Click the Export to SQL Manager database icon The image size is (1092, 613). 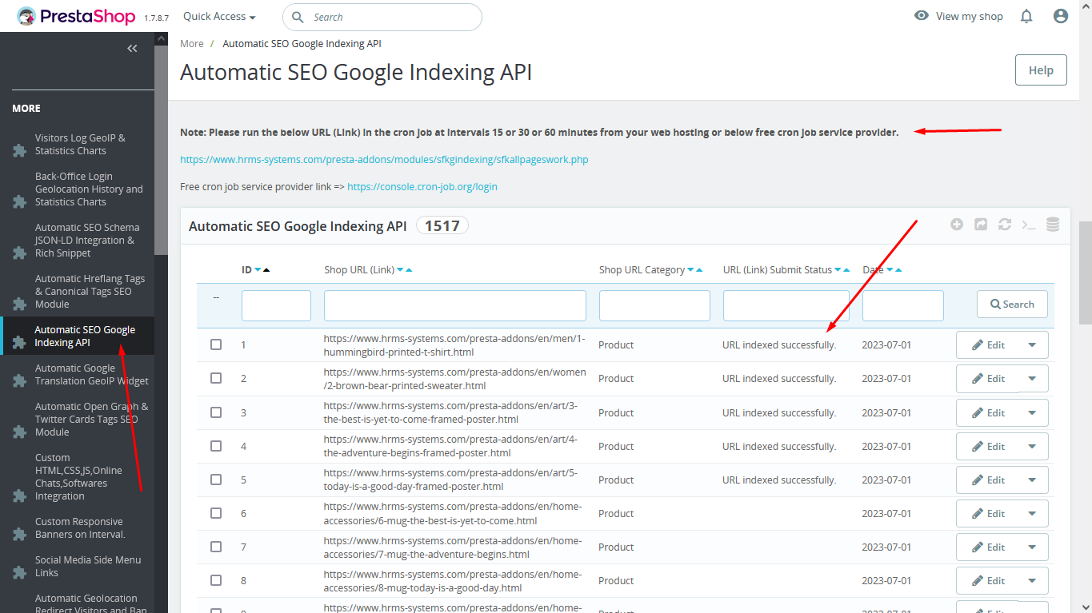pyautogui.click(x=1053, y=225)
